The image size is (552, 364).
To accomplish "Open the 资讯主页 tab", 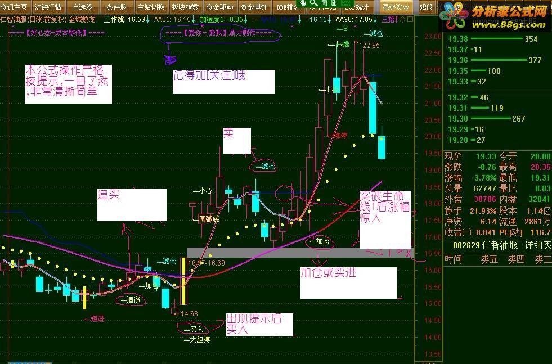I will [x=14, y=7].
